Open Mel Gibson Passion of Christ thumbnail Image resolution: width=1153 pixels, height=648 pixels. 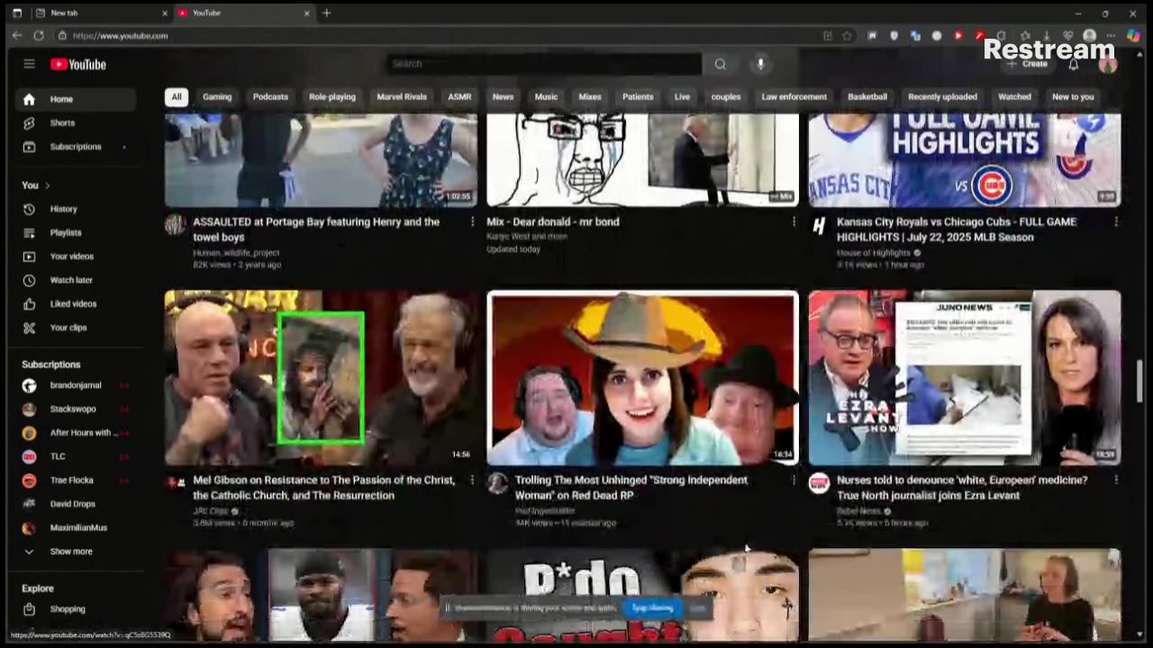pyautogui.click(x=321, y=377)
